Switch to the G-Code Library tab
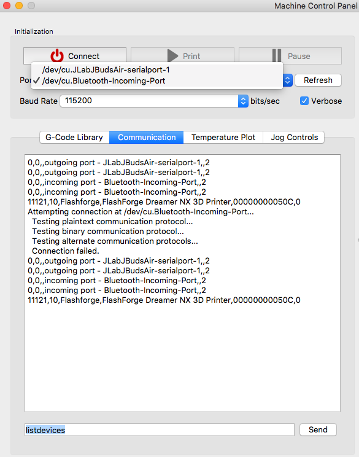The image size is (359, 457). tap(74, 137)
